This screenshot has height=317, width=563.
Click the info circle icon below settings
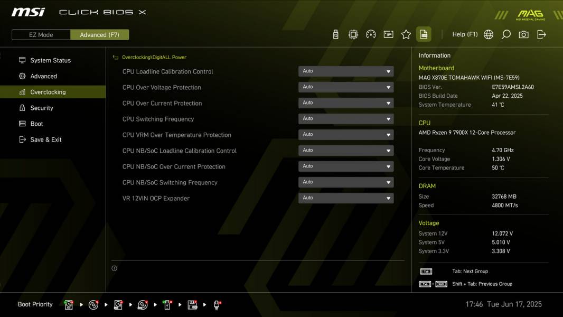coord(114,268)
